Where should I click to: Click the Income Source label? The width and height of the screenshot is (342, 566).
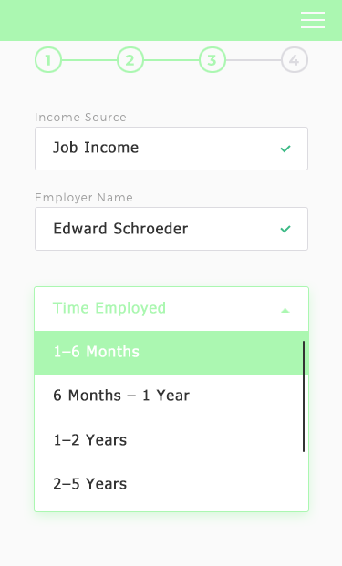click(80, 118)
